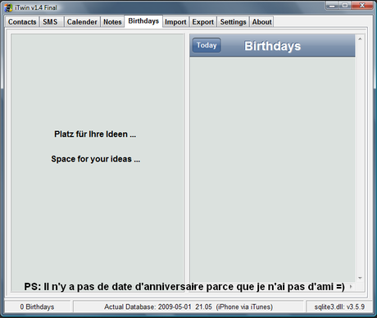The image size is (377, 318).
Task: Minimize the iTwin window
Action: 332,6
